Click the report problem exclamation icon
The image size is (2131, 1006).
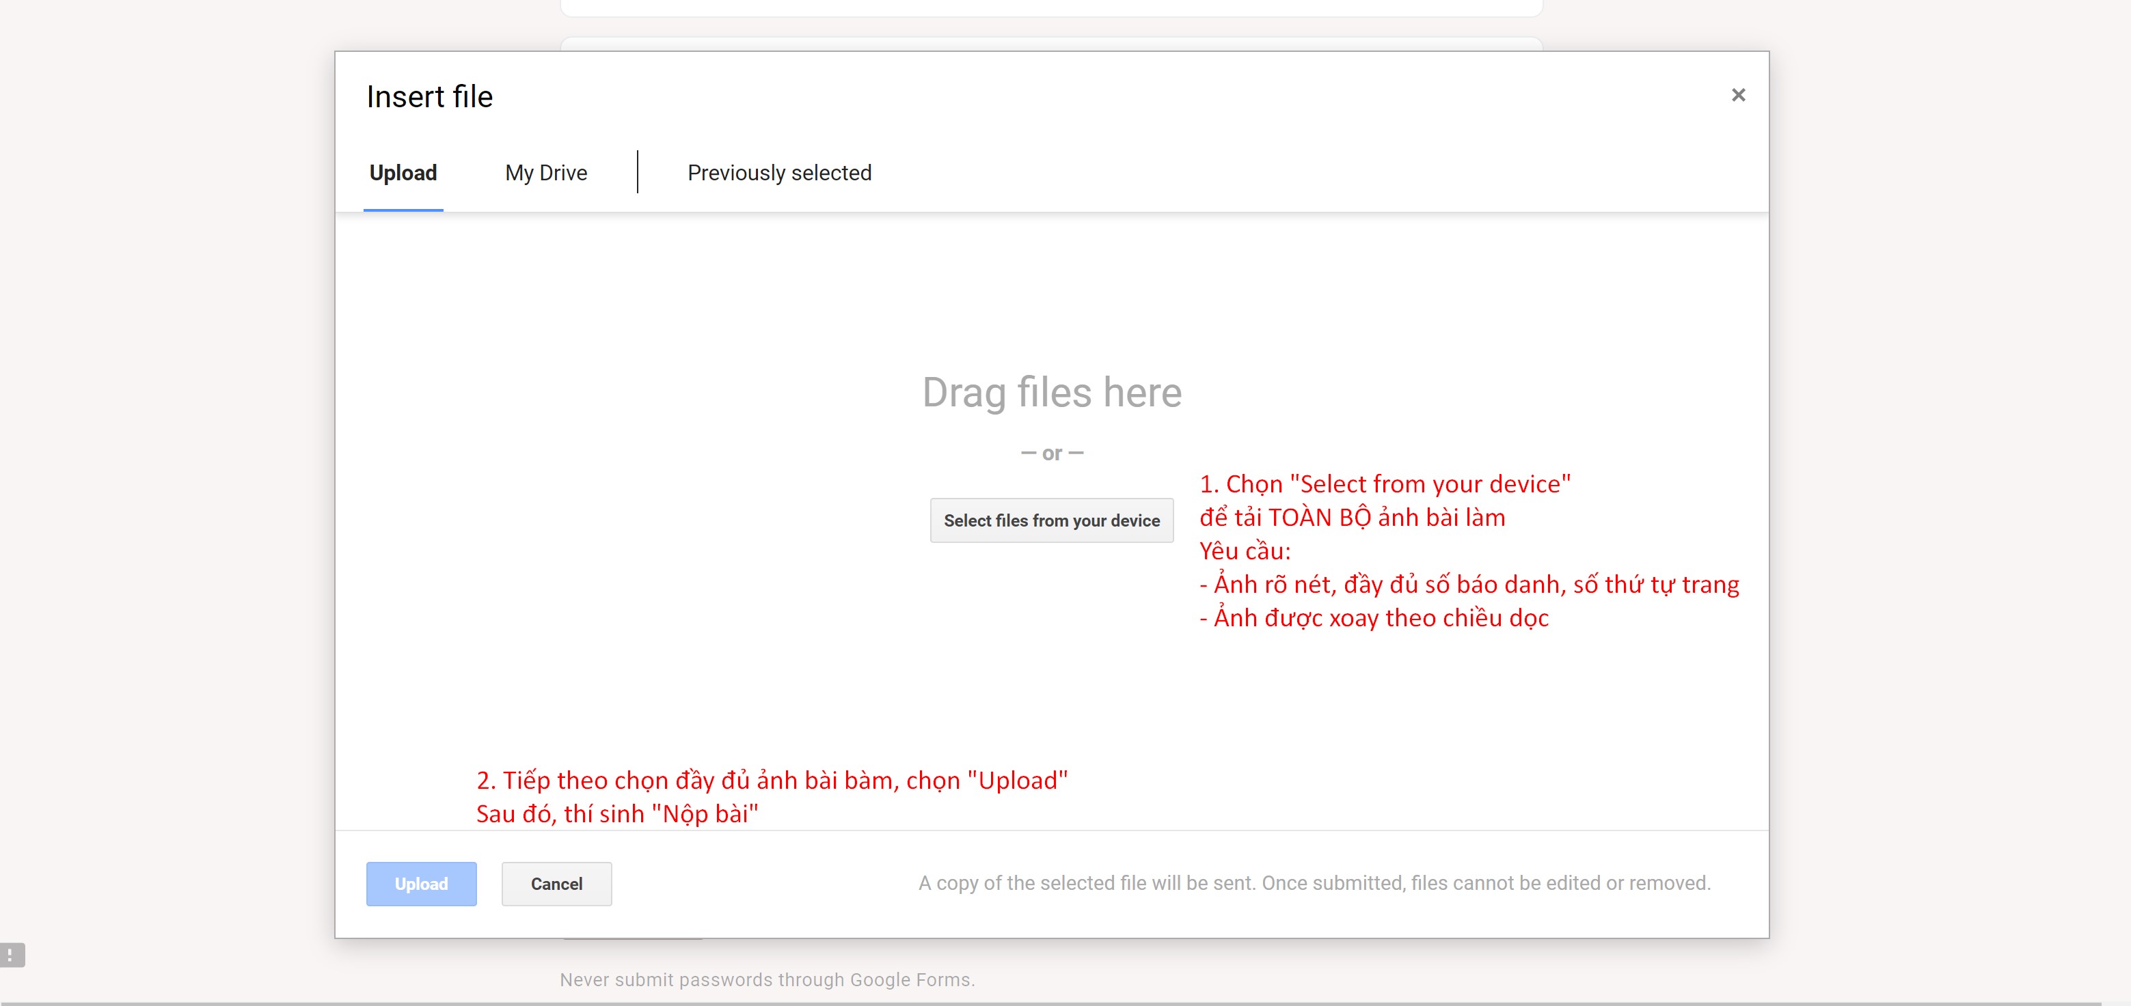pos(12,955)
